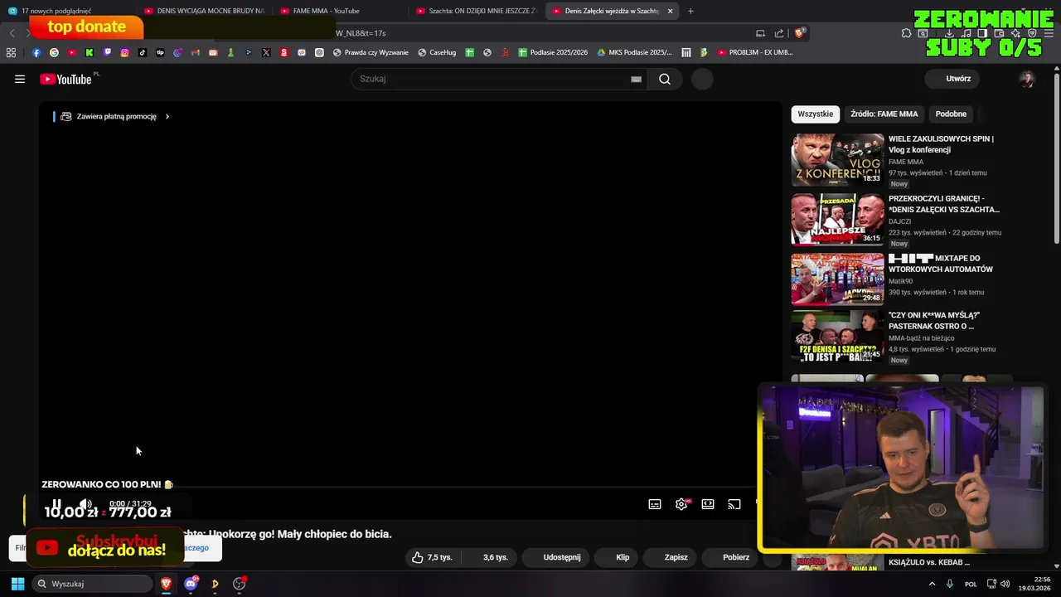This screenshot has width=1061, height=597.
Task: Open a new browser tab
Action: (690, 11)
